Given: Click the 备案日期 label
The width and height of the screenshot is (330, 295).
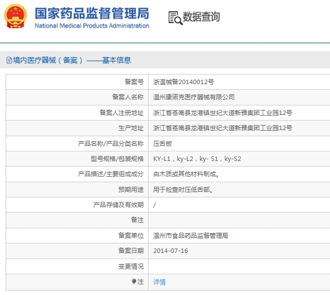Looking at the screenshot, I should [131, 251].
